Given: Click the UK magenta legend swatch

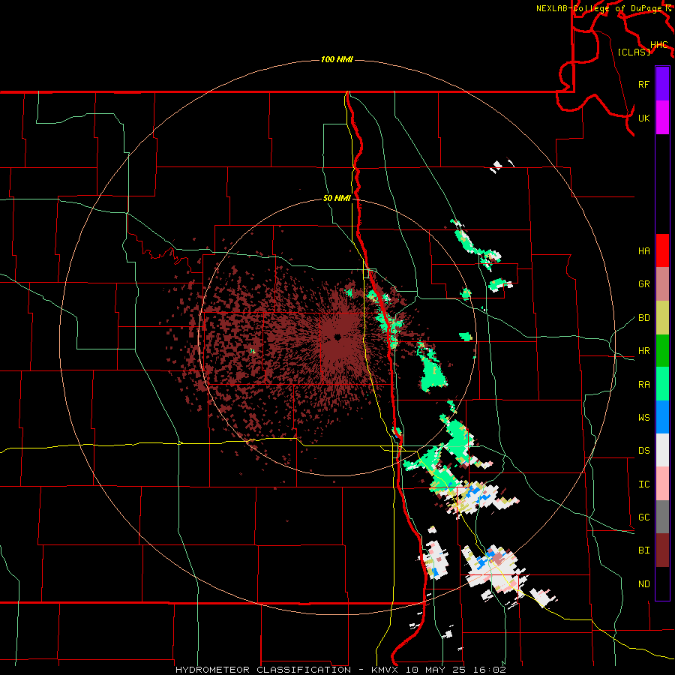Looking at the screenshot, I should tap(662, 118).
